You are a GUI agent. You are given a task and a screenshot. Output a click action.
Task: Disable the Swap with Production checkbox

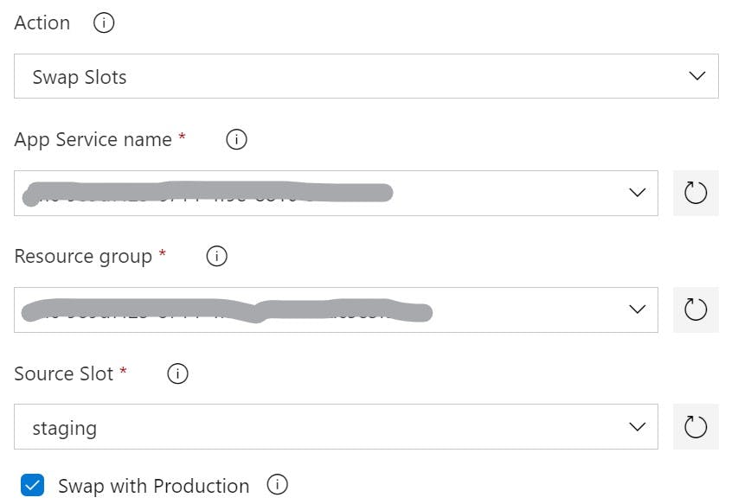[x=32, y=486]
